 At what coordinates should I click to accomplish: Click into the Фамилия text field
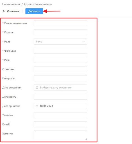[60, 51]
